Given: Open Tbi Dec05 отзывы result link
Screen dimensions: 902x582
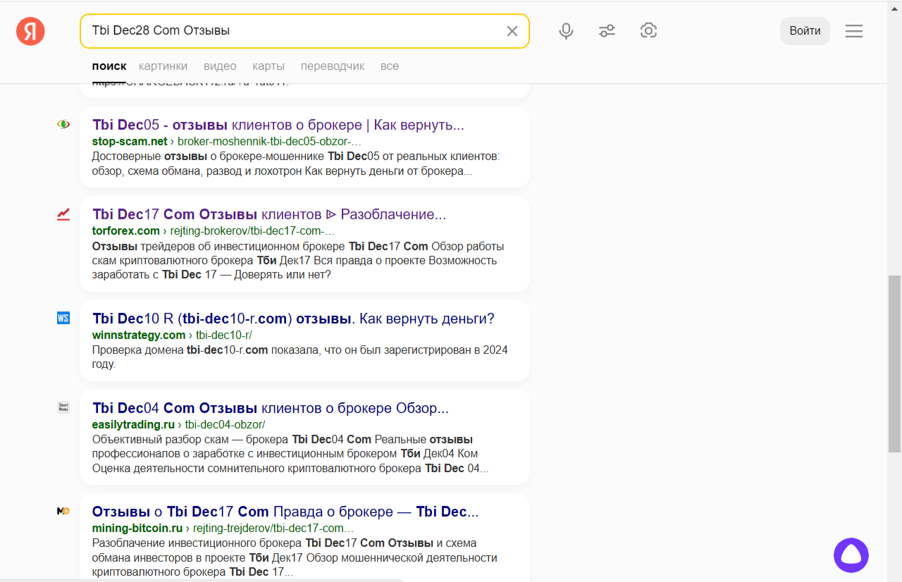Looking at the screenshot, I should pyautogui.click(x=278, y=125).
